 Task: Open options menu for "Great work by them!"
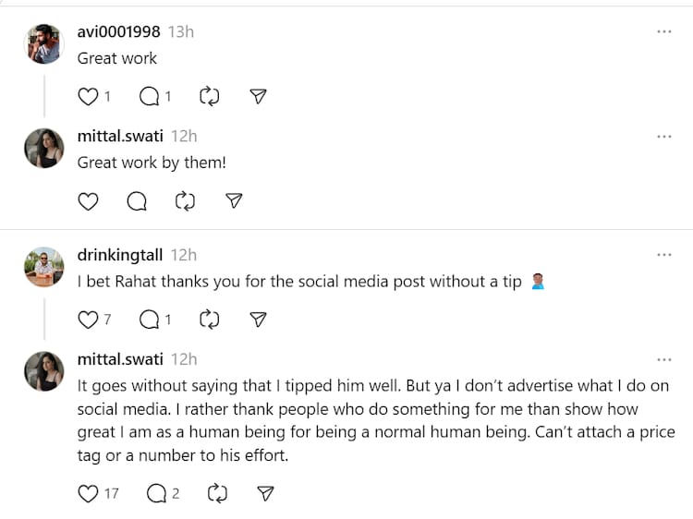coord(663,137)
